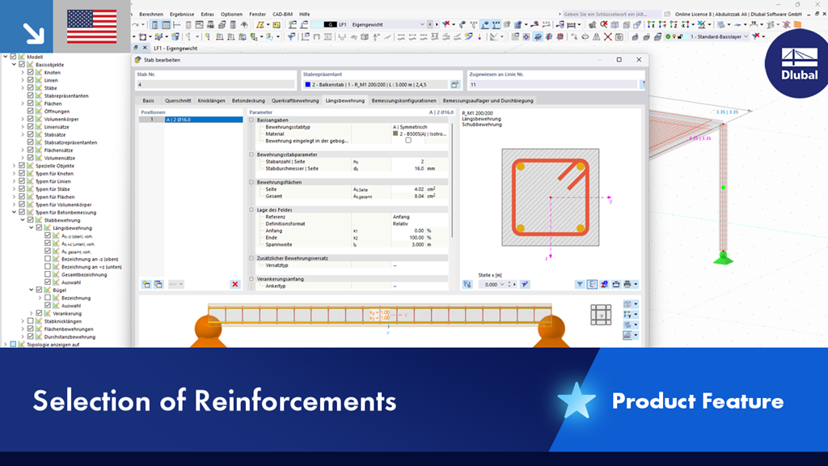Click the Material color swatch for B500S(A)
This screenshot has height=466, width=828.
395,133
